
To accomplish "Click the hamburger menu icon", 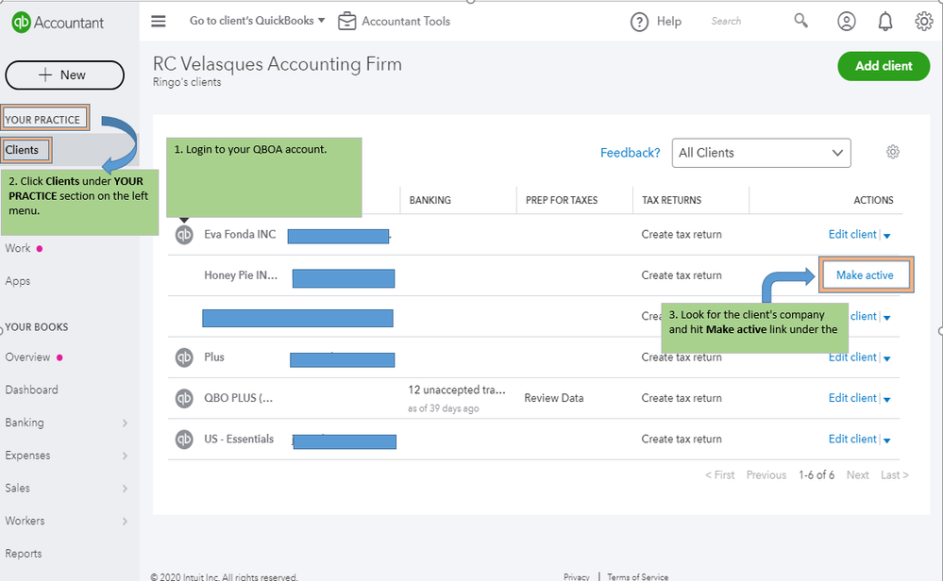I will click(x=159, y=21).
